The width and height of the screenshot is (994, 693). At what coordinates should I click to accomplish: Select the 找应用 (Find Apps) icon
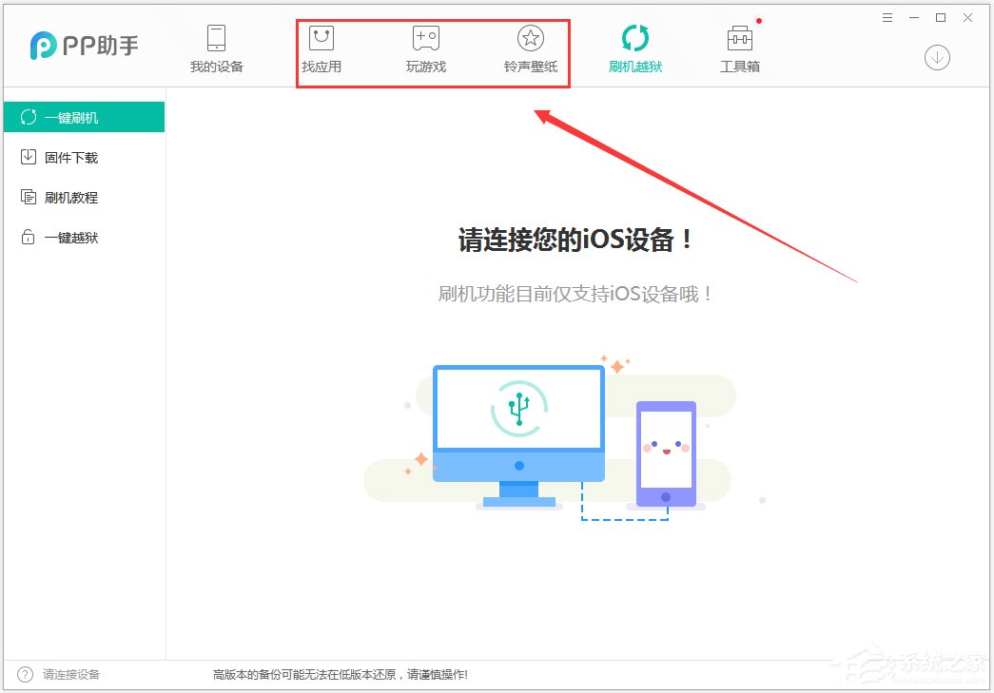point(321,46)
